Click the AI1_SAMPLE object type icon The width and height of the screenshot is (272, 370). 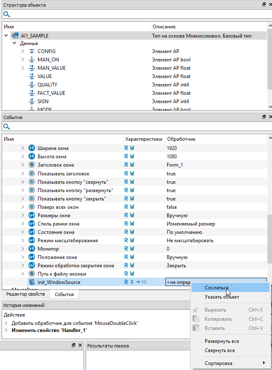pos(15,36)
